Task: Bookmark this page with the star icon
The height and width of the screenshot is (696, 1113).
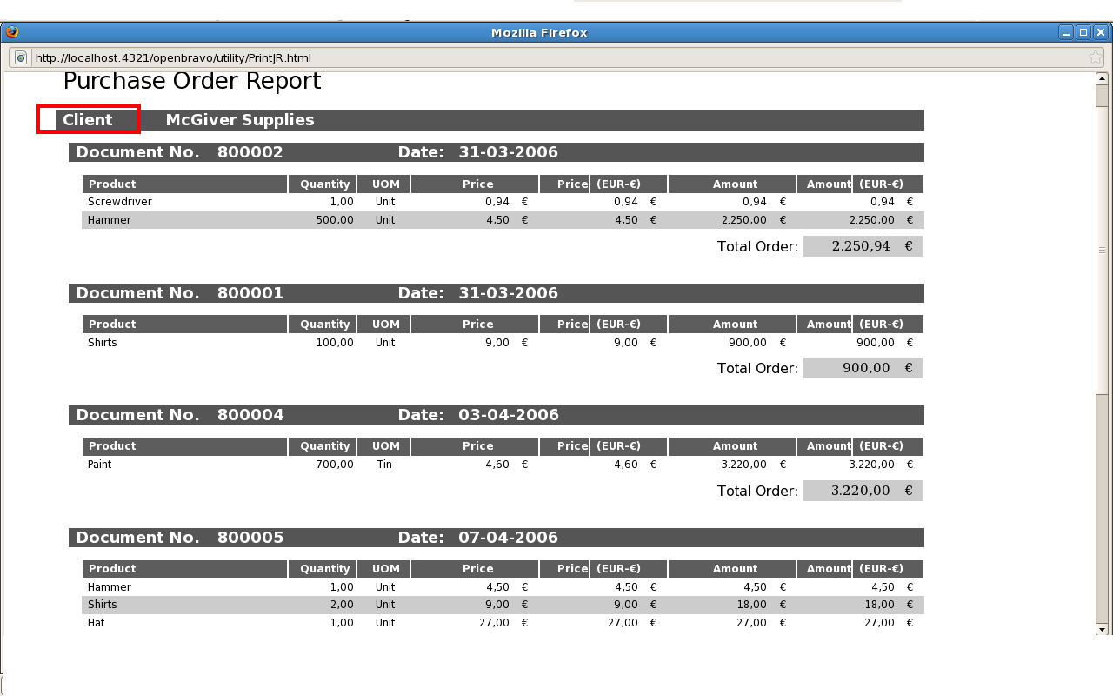Action: click(x=1096, y=57)
